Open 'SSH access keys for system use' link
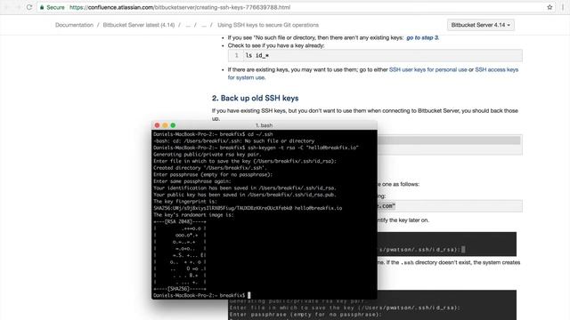 [497, 69]
